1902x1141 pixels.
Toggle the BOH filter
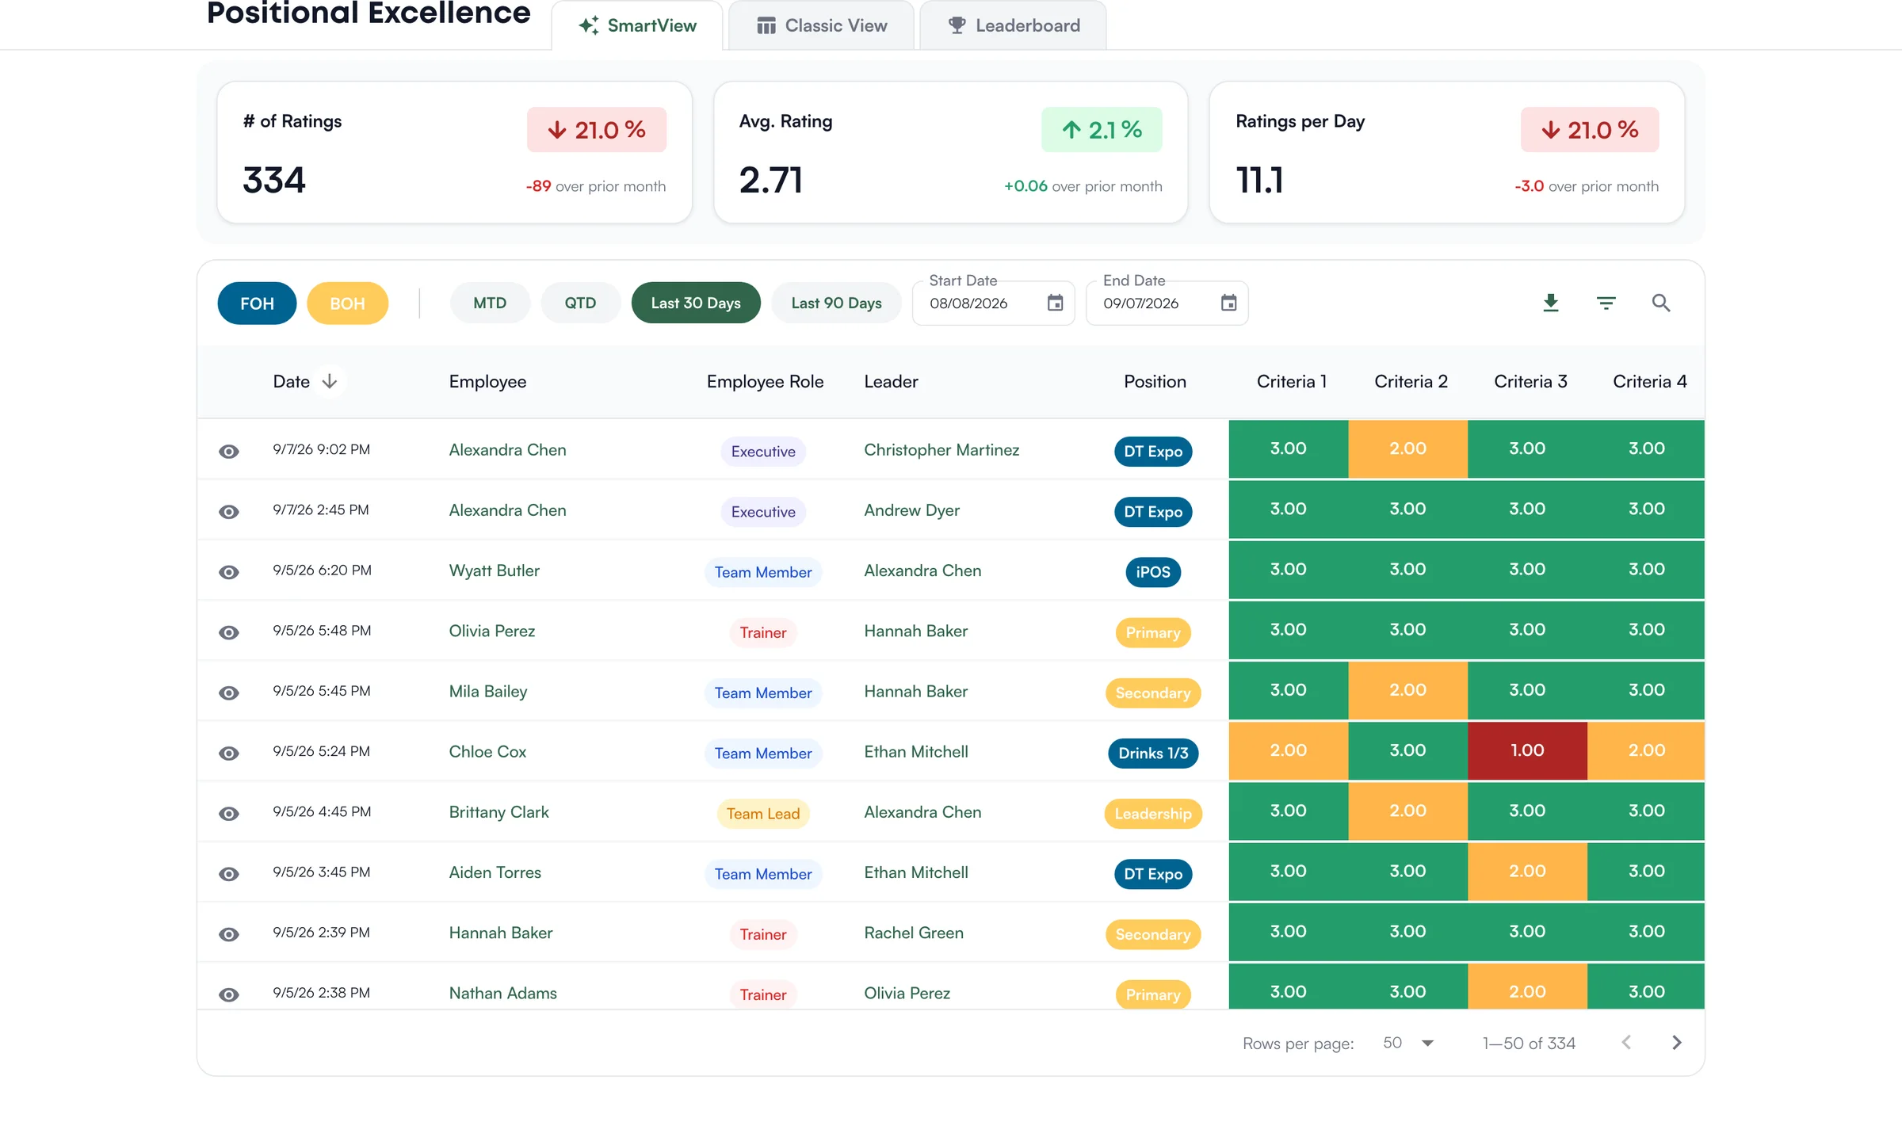pyautogui.click(x=347, y=303)
